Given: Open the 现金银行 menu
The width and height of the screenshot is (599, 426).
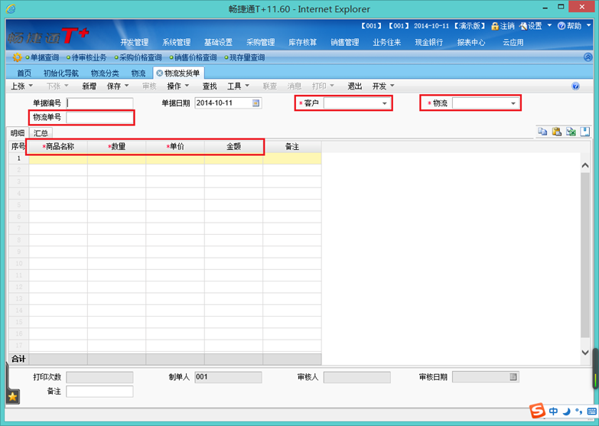Looking at the screenshot, I should 429,42.
